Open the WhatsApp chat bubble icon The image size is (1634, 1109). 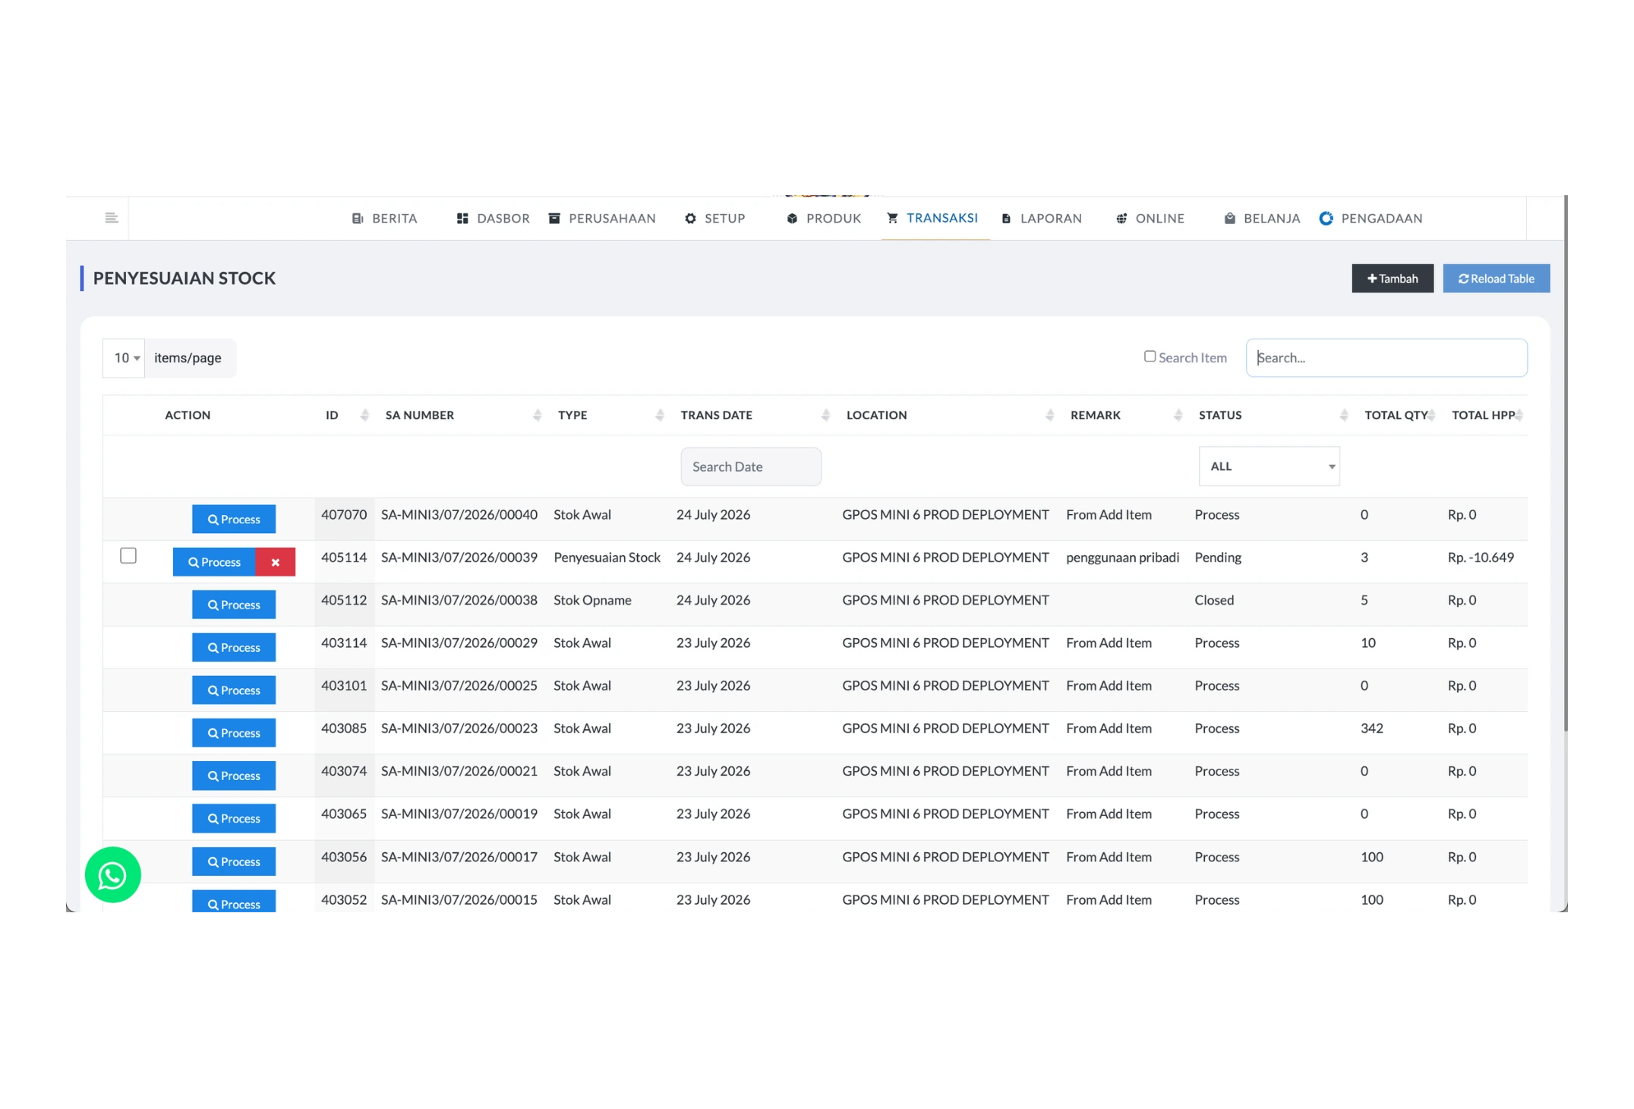pyautogui.click(x=113, y=874)
